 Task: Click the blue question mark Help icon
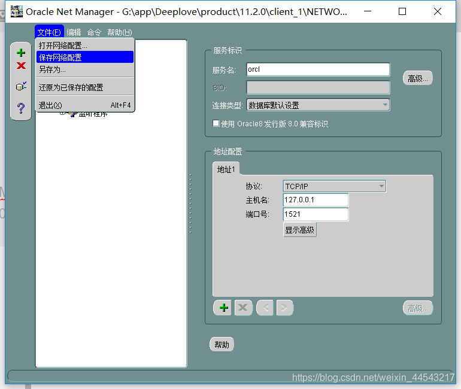coord(21,108)
